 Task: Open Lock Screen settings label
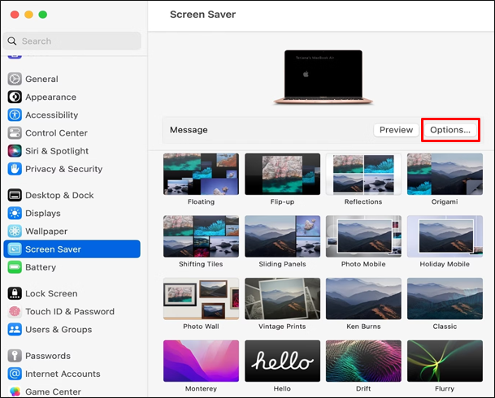pyautogui.click(x=51, y=293)
